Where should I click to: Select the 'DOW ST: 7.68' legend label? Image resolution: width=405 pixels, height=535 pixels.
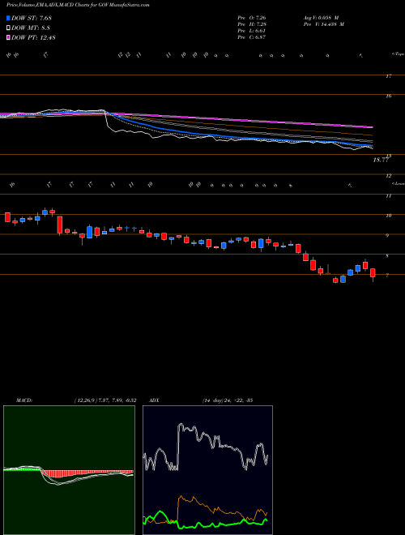[x=32, y=18]
